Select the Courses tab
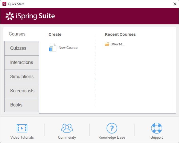 (21, 34)
